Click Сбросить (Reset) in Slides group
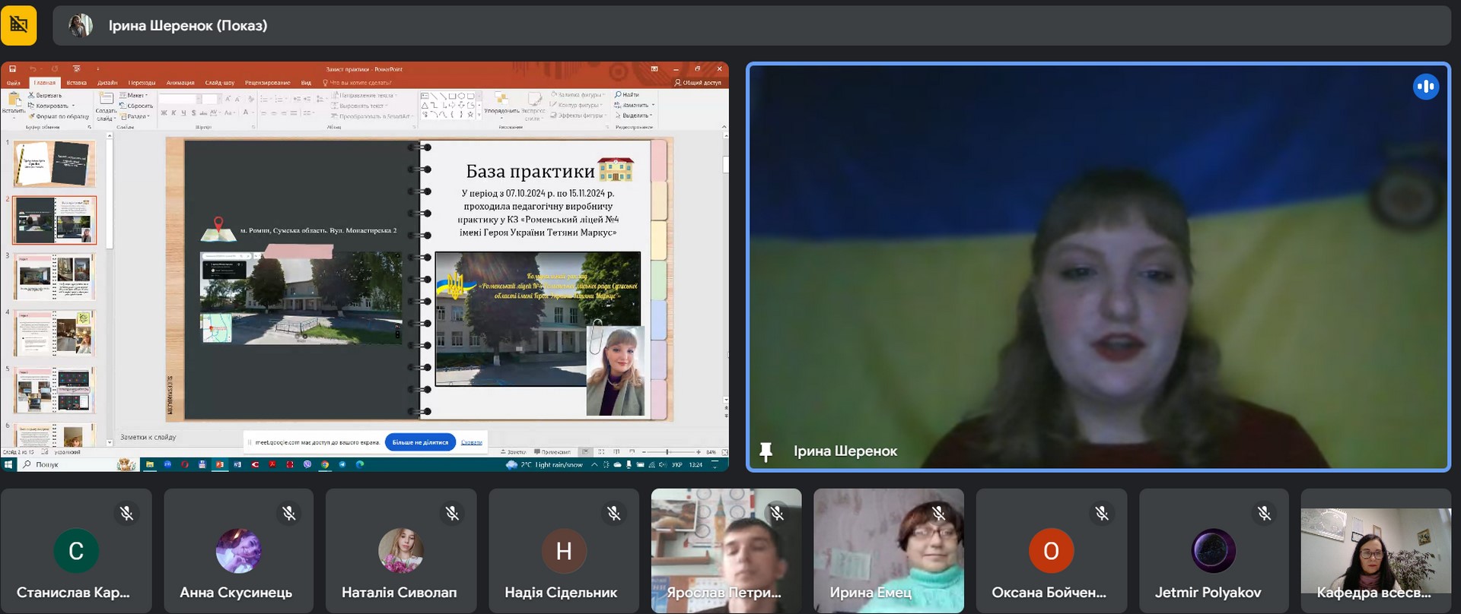Screen dimensions: 1461x614 click(x=137, y=106)
